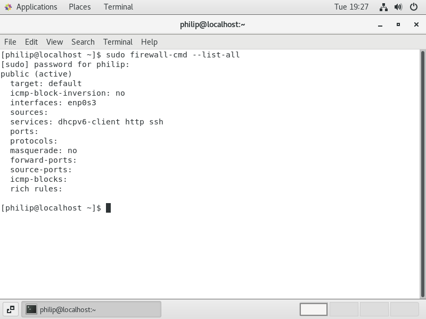Open the wired network status icon
This screenshot has width=426, height=319.
tap(383, 7)
